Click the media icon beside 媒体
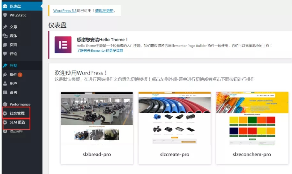This screenshot has width=292, height=174. 5,36
